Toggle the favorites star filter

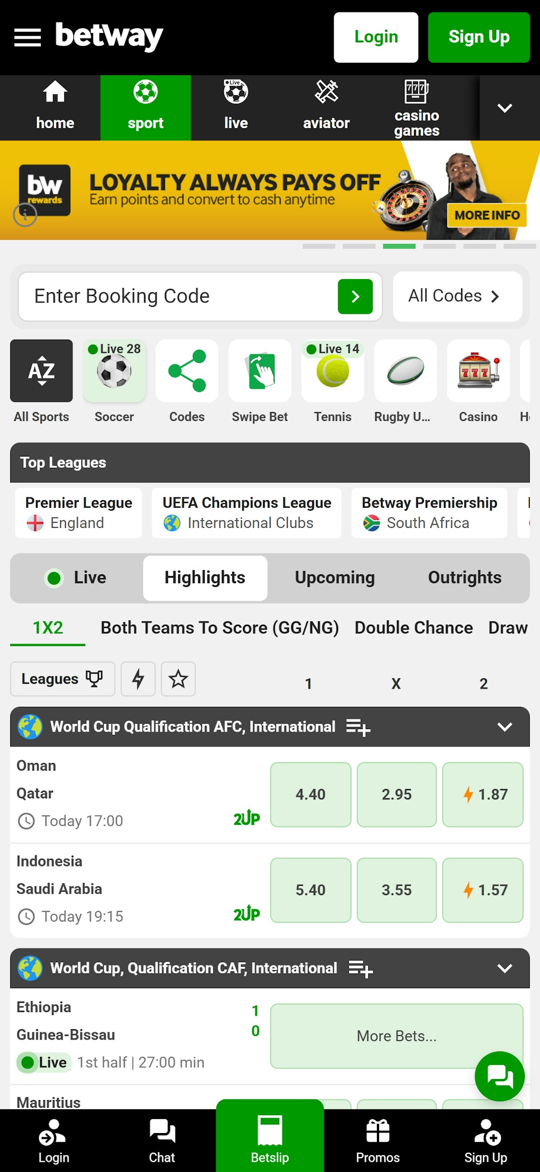click(x=178, y=679)
